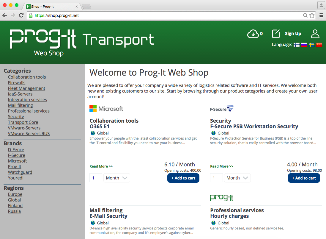This screenshot has height=239, width=326.
Task: Select the Europe region
Action: [x=15, y=194]
